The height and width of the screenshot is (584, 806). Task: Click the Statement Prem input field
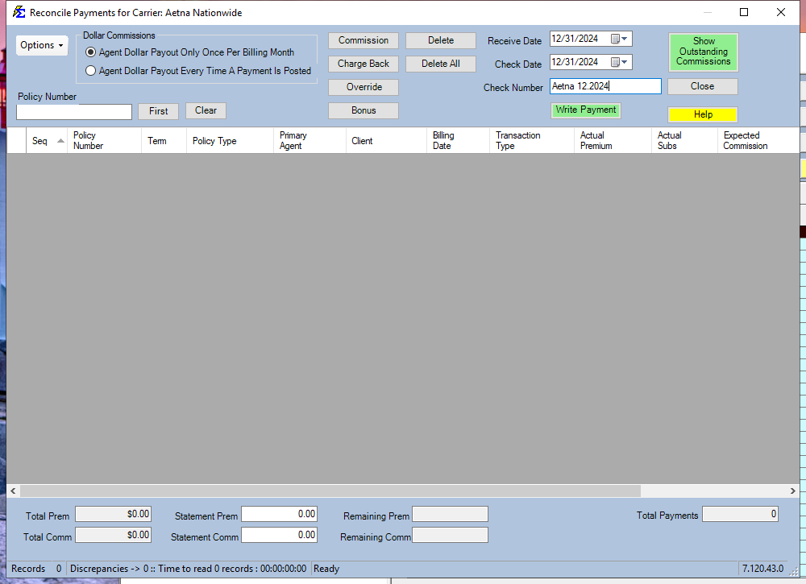coord(279,514)
